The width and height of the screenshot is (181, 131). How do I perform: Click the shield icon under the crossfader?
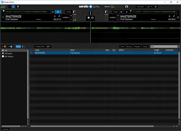(88, 18)
